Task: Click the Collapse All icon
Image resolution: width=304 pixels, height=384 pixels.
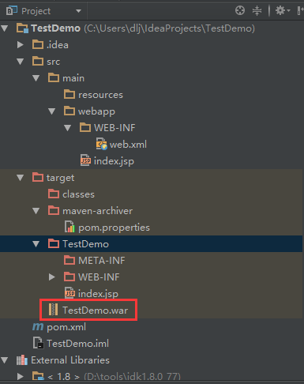Action: [x=257, y=11]
